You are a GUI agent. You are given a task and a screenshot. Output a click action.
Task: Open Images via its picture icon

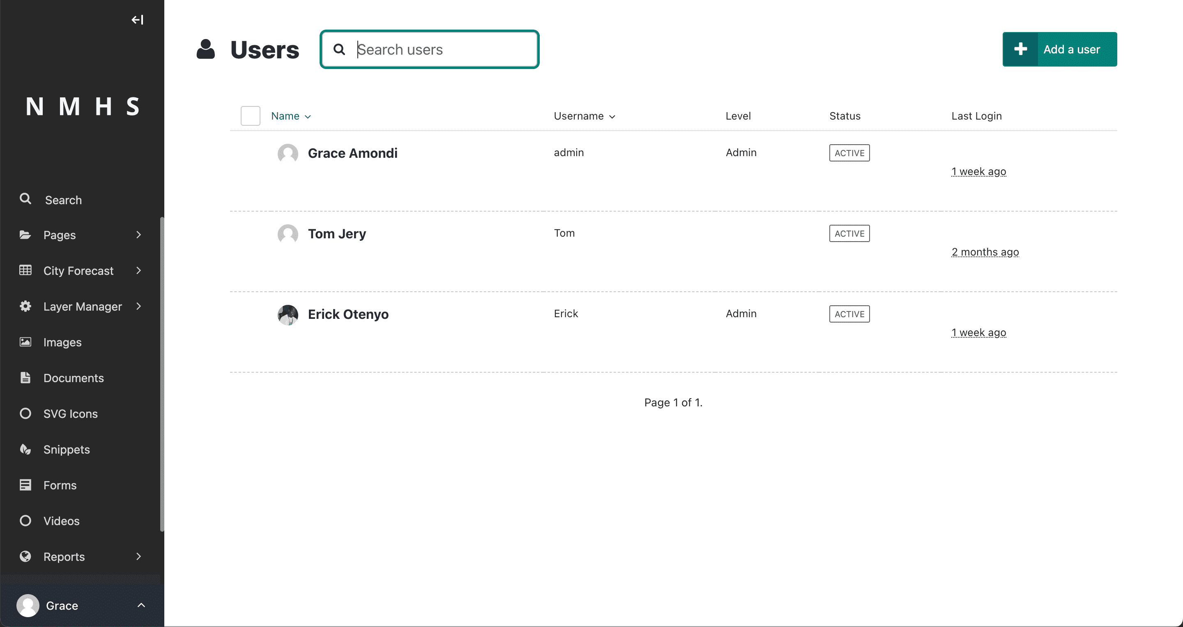pos(25,342)
